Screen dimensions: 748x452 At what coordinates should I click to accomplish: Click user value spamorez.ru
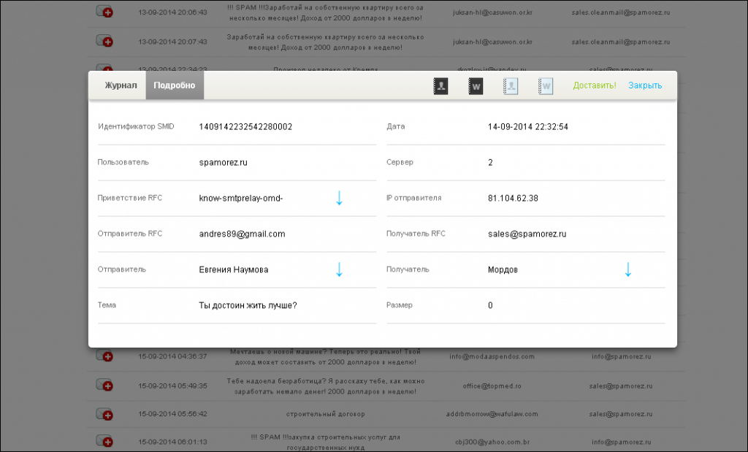pos(224,163)
